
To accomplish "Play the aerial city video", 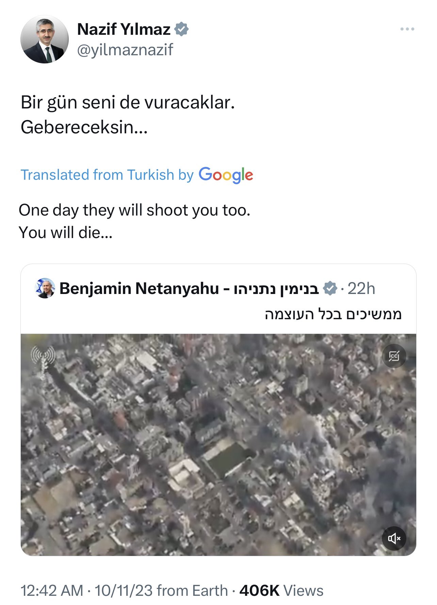I will click(x=218, y=443).
